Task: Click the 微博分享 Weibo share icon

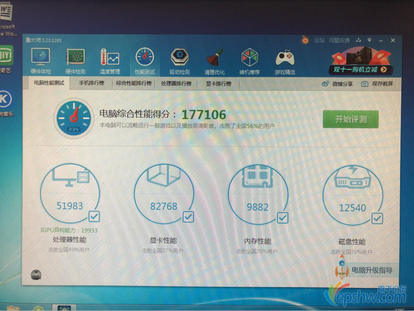Action: pyautogui.click(x=325, y=84)
